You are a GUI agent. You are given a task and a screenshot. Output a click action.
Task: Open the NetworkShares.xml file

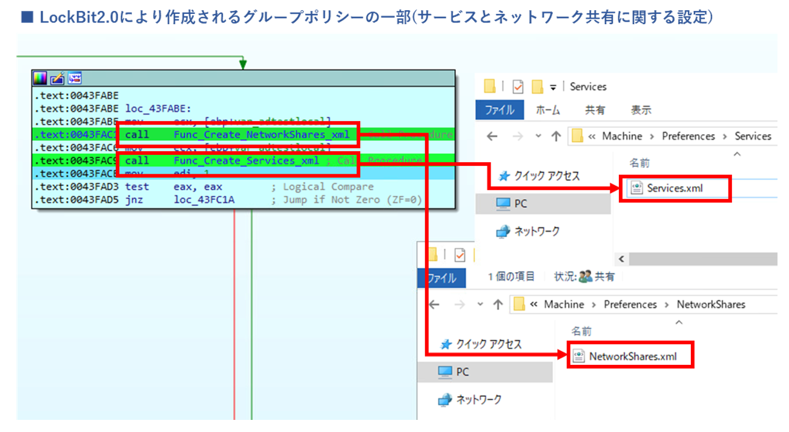click(632, 356)
